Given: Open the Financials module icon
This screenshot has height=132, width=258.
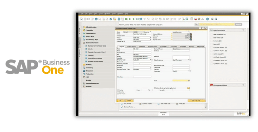Looking at the screenshot, I should coord(84,30).
